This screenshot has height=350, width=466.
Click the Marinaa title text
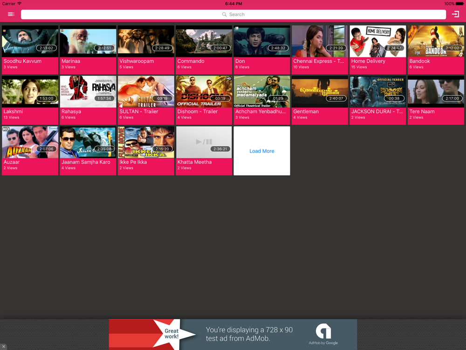[x=71, y=61]
